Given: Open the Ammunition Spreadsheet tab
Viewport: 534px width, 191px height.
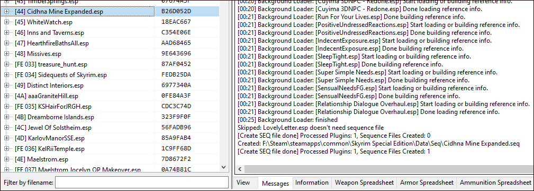Looking at the screenshot, I should [x=495, y=183].
